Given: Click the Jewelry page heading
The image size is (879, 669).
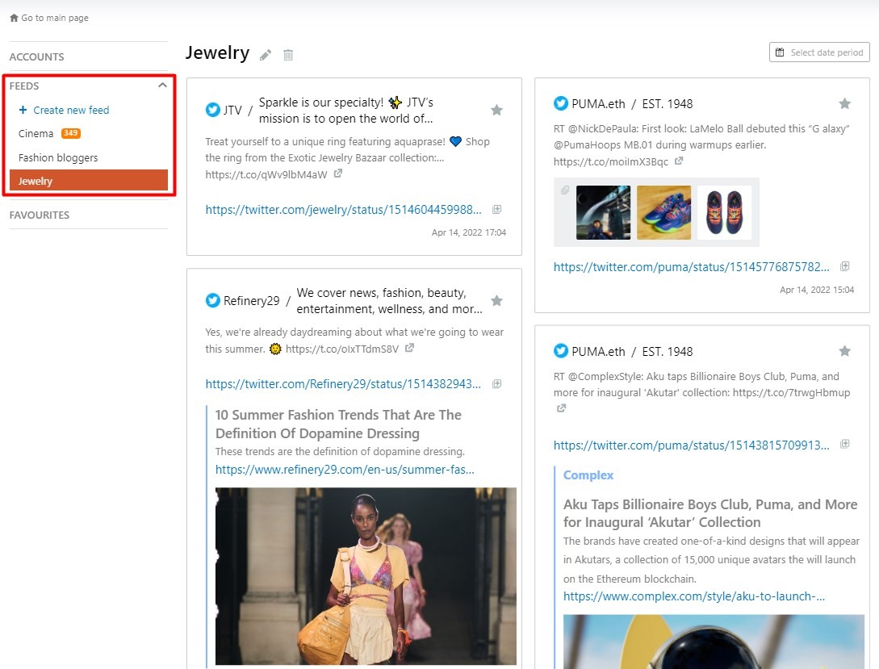Looking at the screenshot, I should [x=217, y=52].
